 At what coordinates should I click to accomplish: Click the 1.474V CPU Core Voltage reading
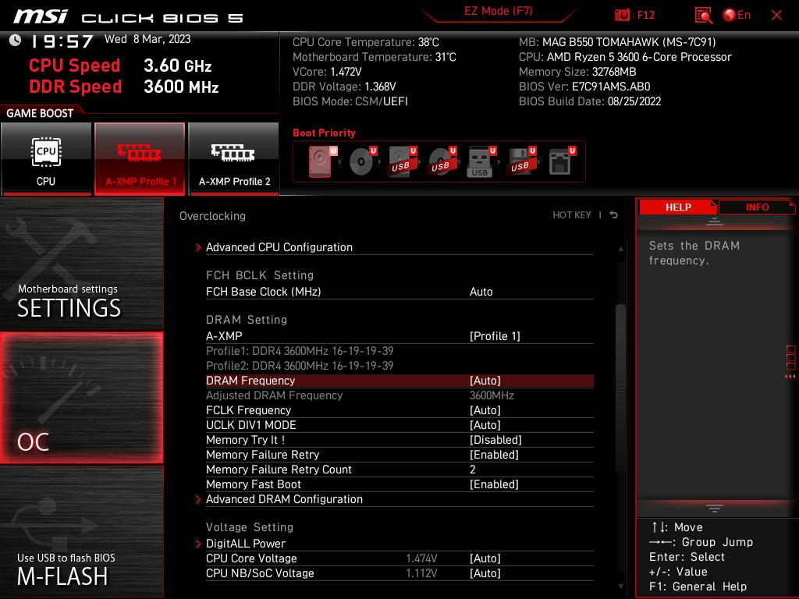tap(421, 558)
